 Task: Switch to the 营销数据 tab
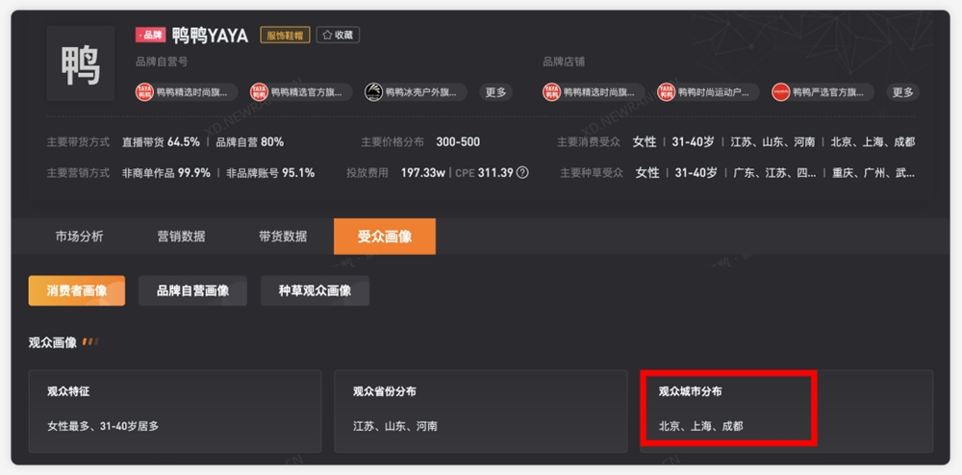tap(182, 237)
